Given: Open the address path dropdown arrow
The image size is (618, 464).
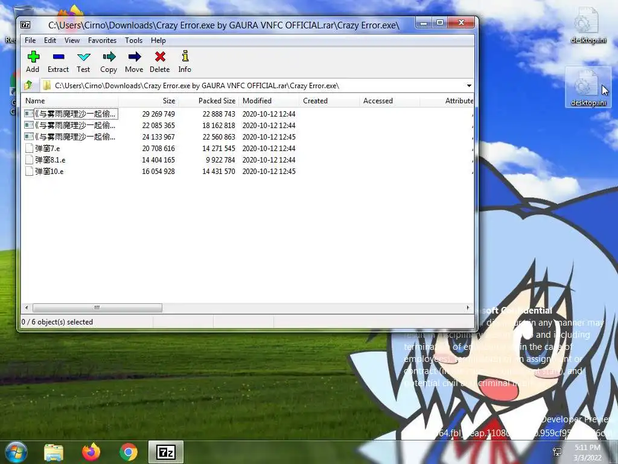Looking at the screenshot, I should click(x=469, y=86).
